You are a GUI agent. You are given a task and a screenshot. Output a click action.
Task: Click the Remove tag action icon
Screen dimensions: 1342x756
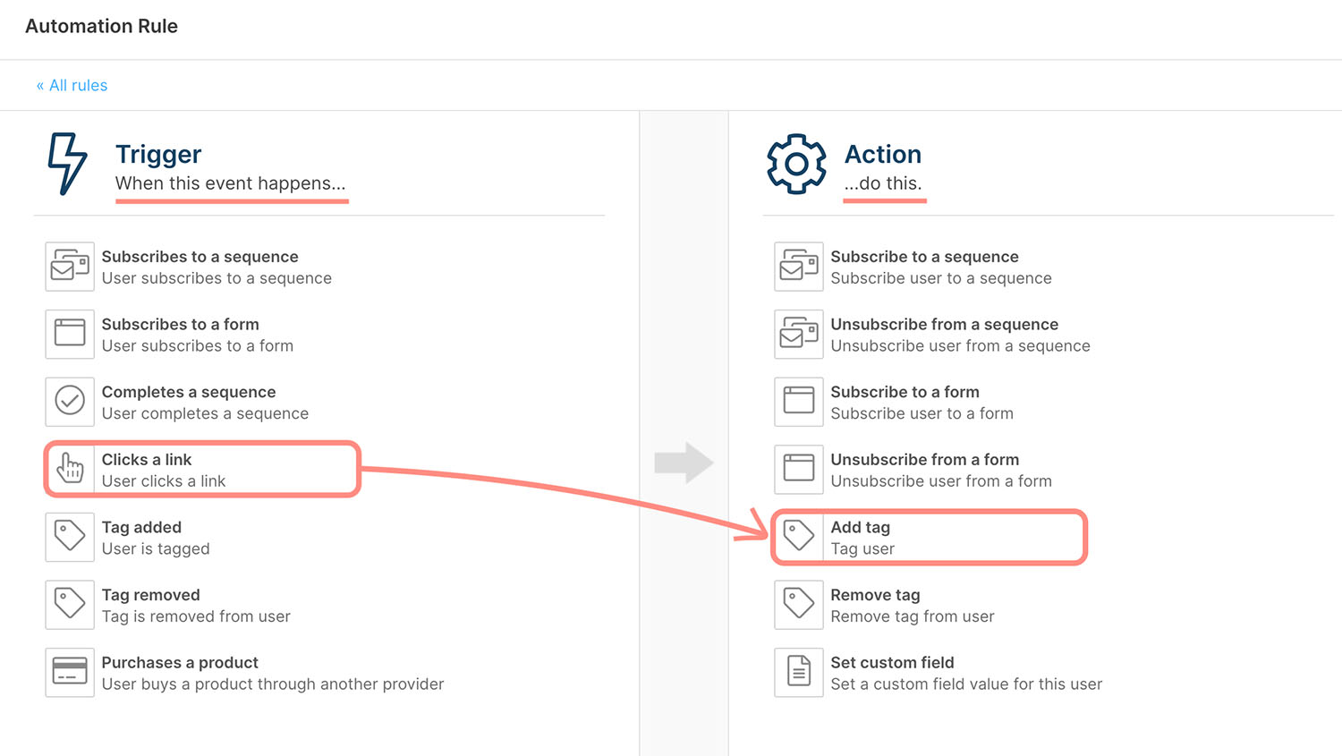click(799, 605)
